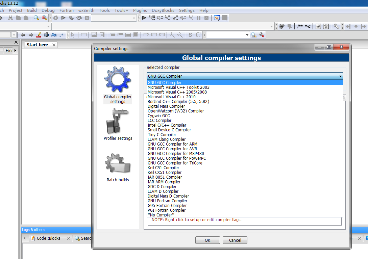Choose LLVM Clang Compiler from the list
This screenshot has width=368, height=259.
(x=167, y=139)
